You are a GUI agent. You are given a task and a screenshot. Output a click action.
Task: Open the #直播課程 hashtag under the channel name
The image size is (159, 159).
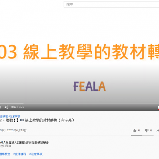(x=20, y=154)
